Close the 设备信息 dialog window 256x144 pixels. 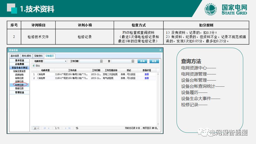pyautogui.click(x=160, y=50)
